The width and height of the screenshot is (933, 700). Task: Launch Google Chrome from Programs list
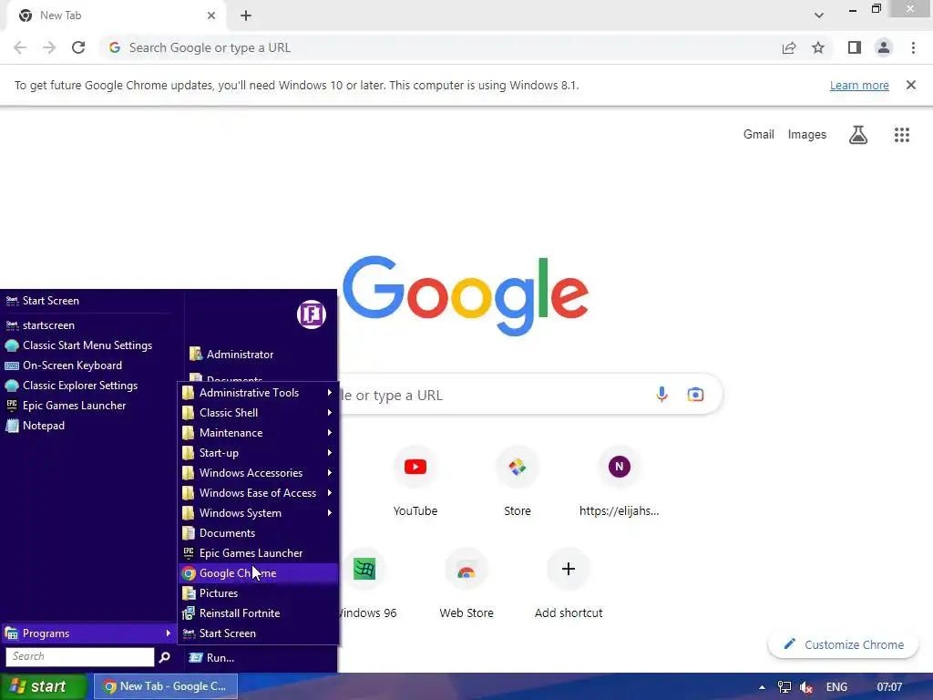[x=258, y=573]
